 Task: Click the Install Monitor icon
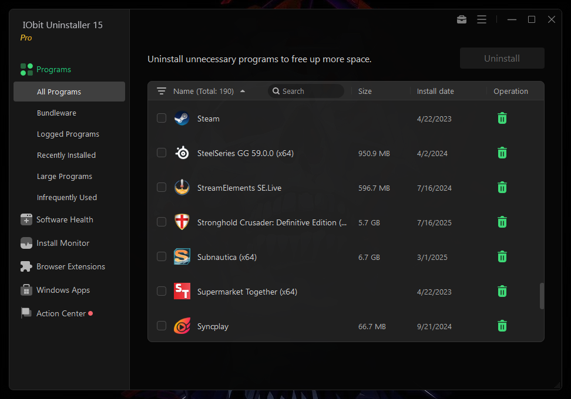26,243
